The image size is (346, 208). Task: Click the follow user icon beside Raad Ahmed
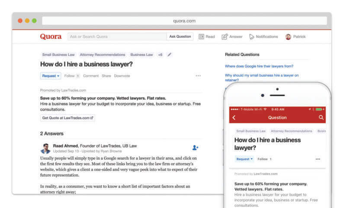pos(195,148)
